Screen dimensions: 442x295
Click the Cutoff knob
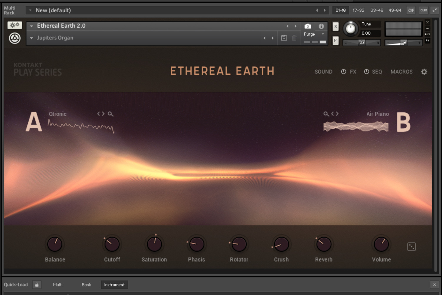[x=112, y=244]
